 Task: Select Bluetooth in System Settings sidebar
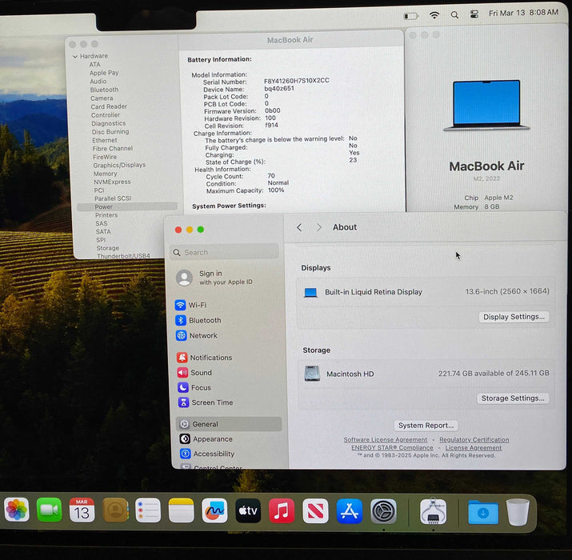coord(227,320)
